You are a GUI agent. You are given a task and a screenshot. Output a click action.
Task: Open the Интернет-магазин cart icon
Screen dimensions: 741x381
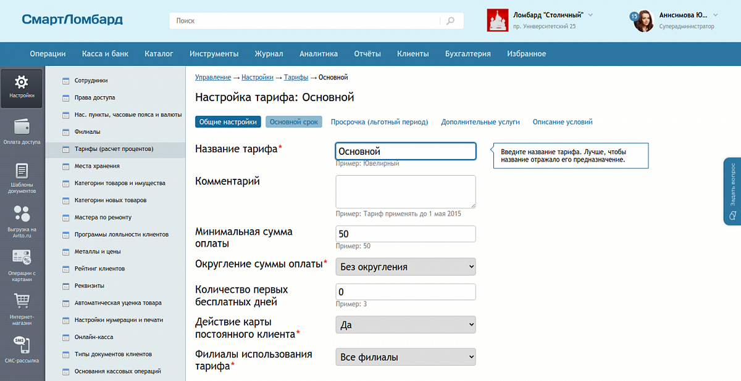click(22, 301)
